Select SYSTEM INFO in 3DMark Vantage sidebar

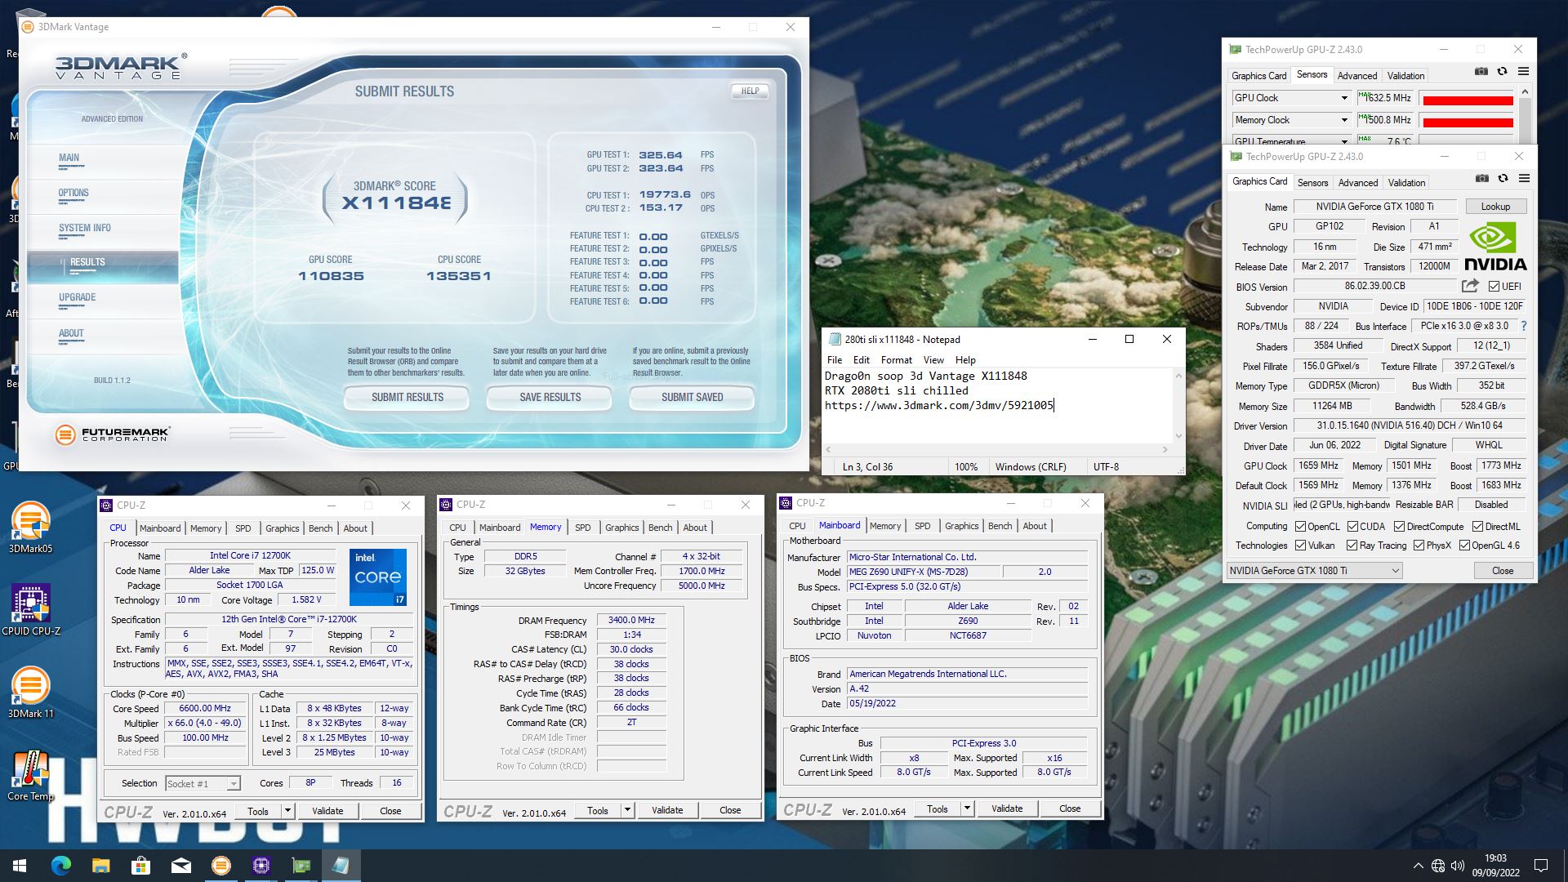pyautogui.click(x=85, y=229)
